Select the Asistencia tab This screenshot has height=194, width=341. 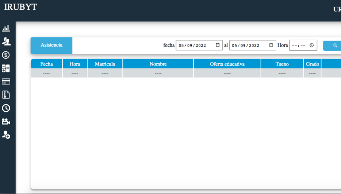point(51,45)
